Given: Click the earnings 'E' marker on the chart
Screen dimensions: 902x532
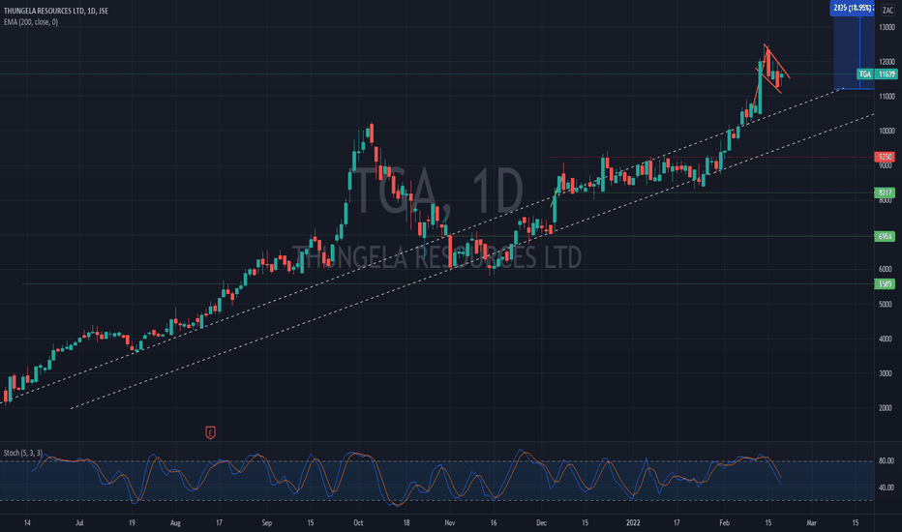Looking at the screenshot, I should [211, 432].
